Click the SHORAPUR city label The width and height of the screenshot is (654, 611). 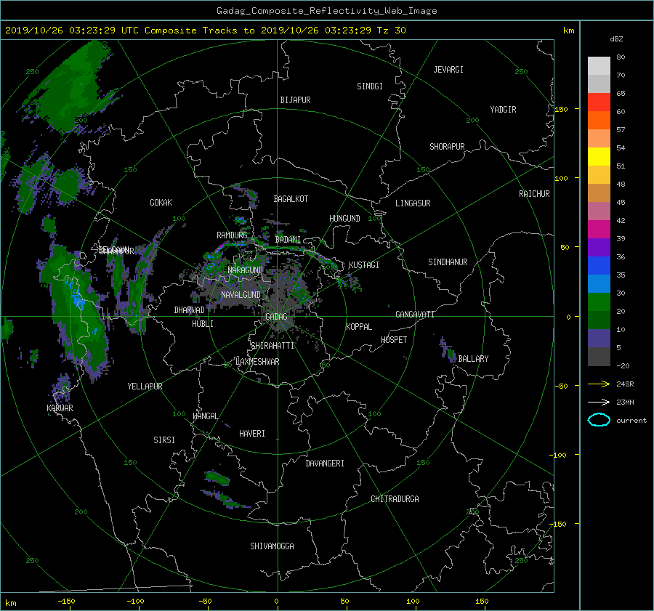coord(447,146)
